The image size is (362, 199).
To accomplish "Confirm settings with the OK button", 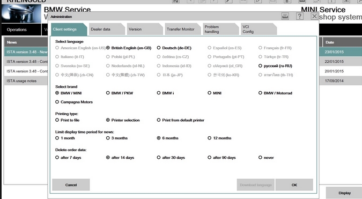I will point(294,185).
